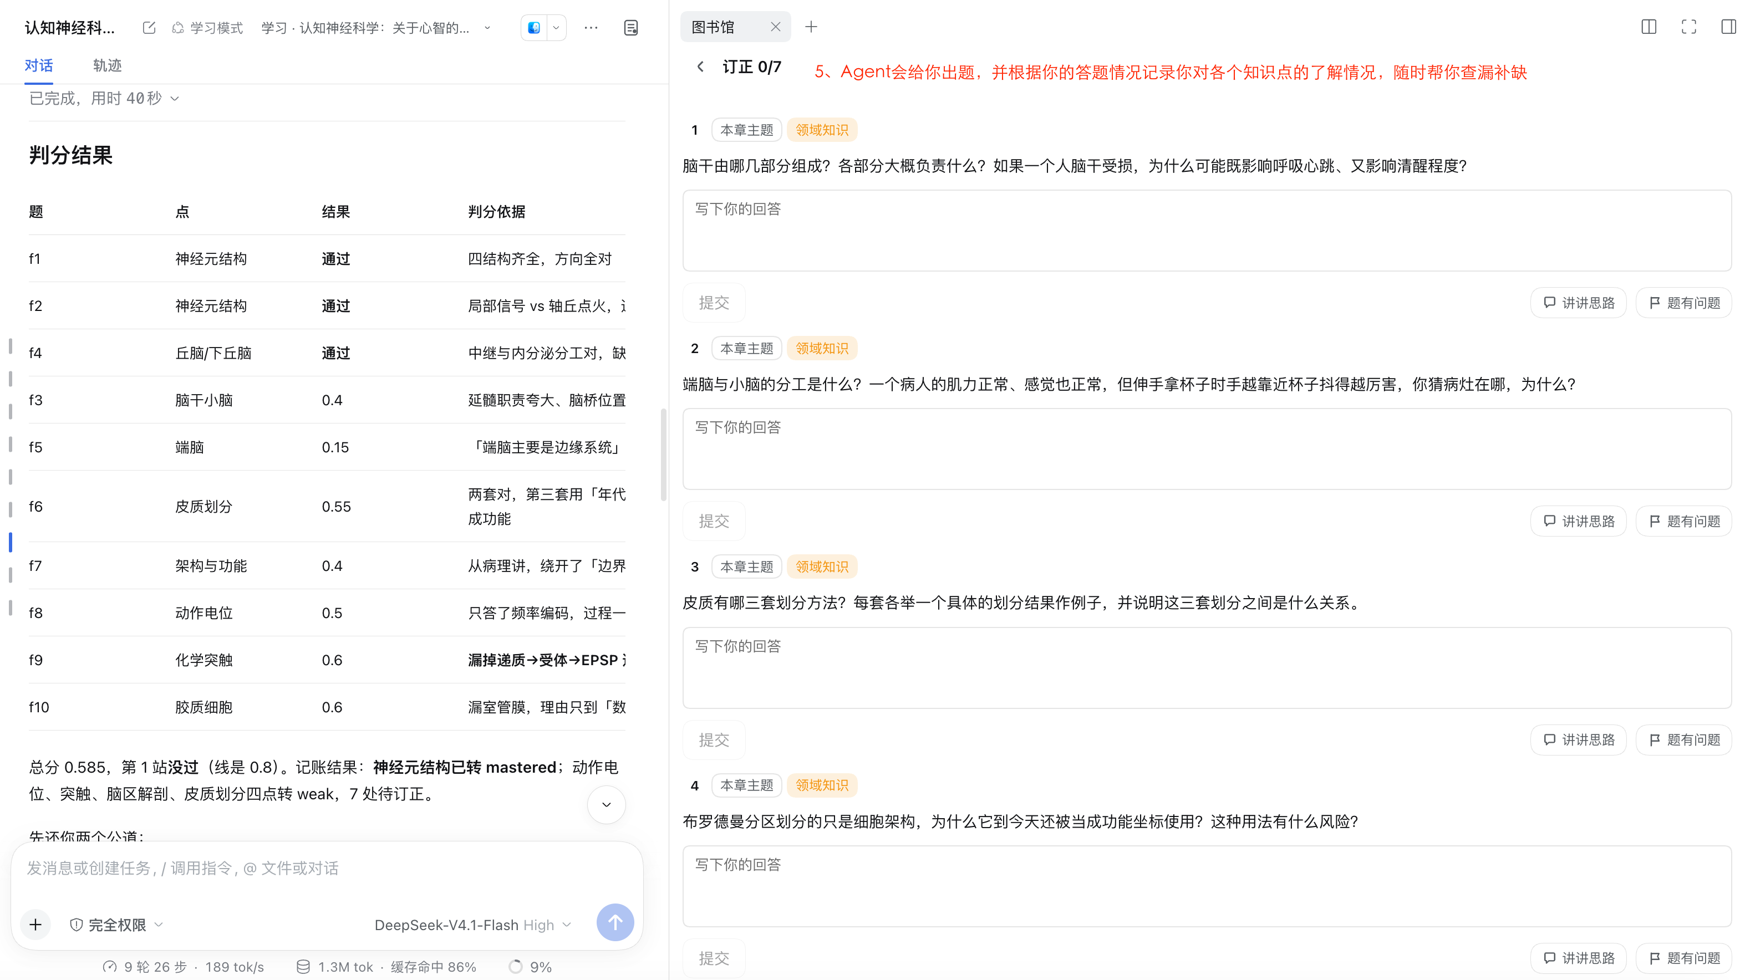
Task: Open the 学习 · 认知神经科学 breadcrumb dropdown
Action: pyautogui.click(x=375, y=28)
